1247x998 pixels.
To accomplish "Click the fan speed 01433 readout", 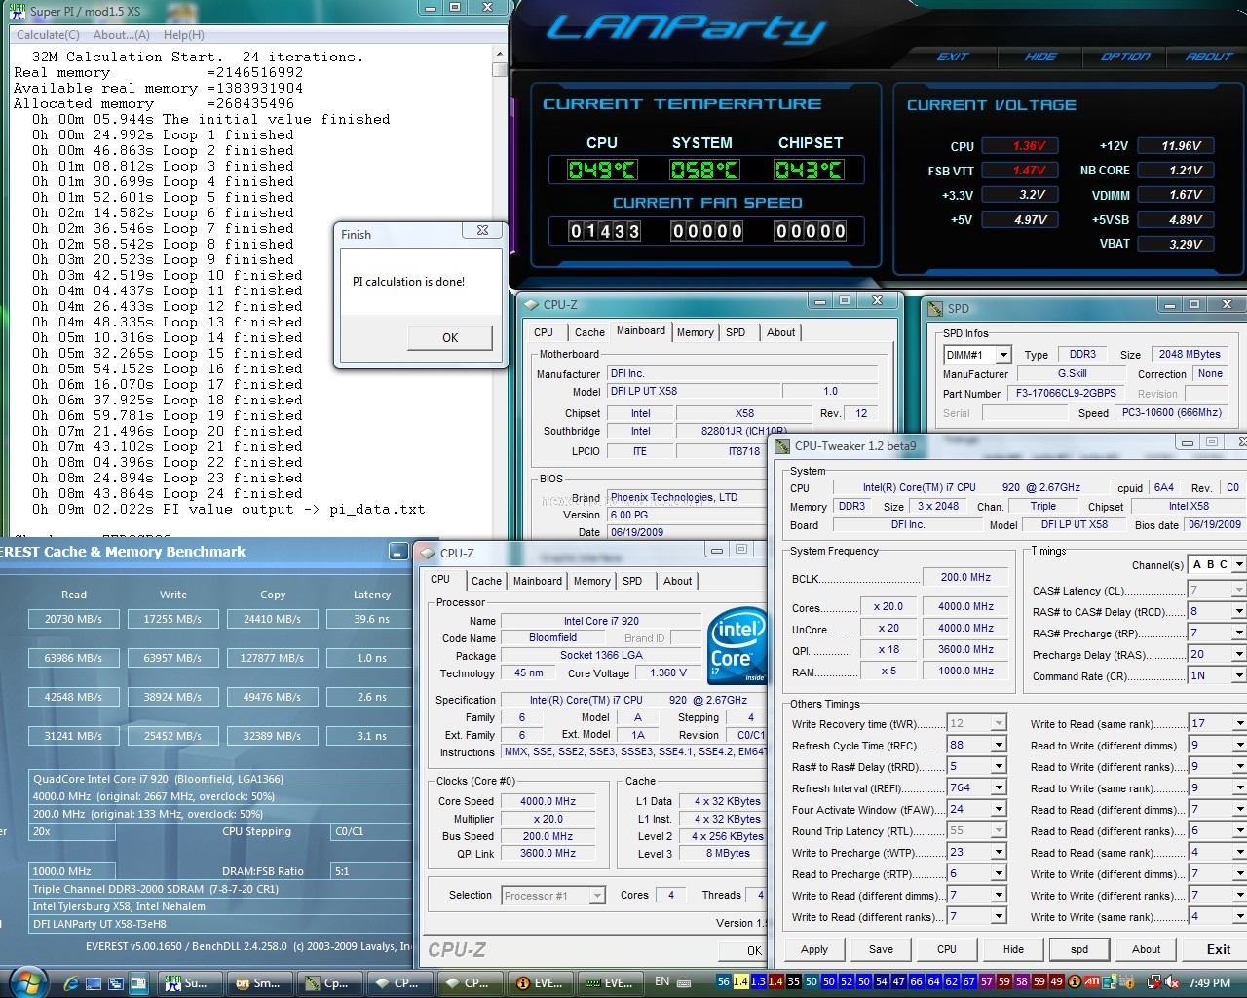I will click(605, 231).
